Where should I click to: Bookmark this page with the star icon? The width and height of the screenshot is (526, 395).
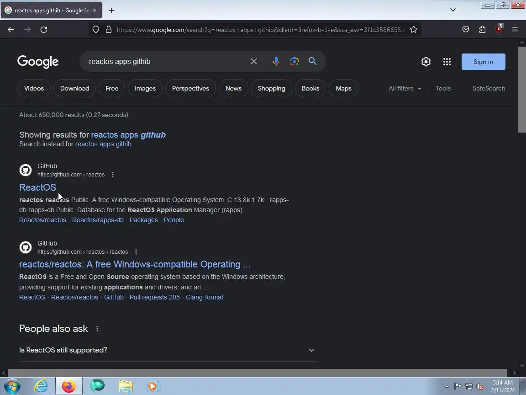point(414,30)
